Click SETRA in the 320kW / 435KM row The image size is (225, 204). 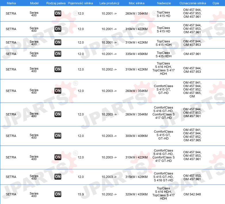point(11,194)
